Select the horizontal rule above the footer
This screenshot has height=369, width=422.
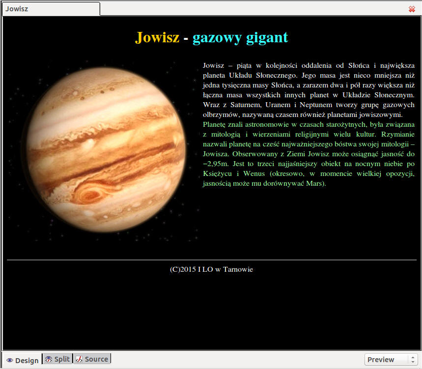211,259
